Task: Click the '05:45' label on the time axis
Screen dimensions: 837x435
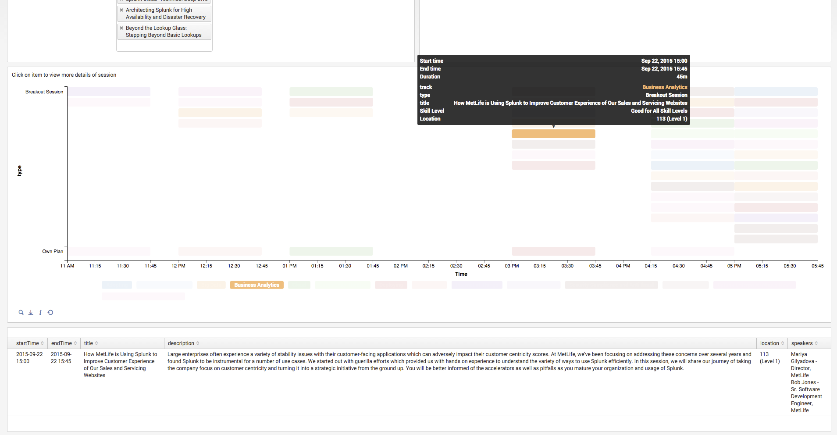Action: (817, 266)
